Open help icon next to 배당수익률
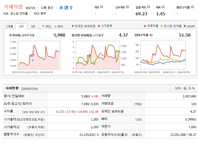This screenshot has width=198, height=143. (192, 7)
